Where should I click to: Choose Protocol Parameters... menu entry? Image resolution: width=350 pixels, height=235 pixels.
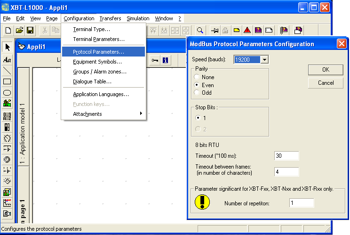103,52
